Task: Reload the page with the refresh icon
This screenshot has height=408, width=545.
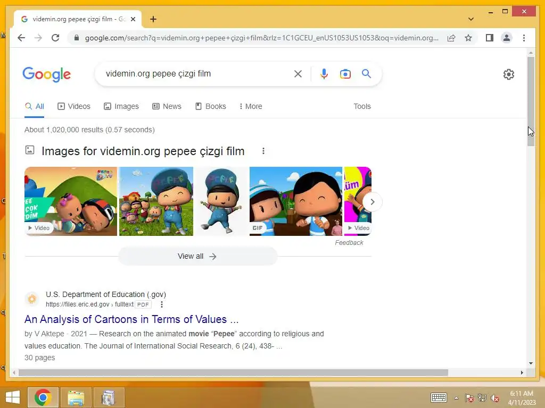Action: [55, 38]
